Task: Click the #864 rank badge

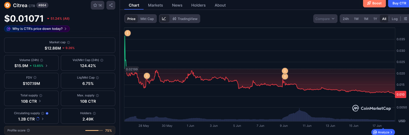Action: pos(42,5)
